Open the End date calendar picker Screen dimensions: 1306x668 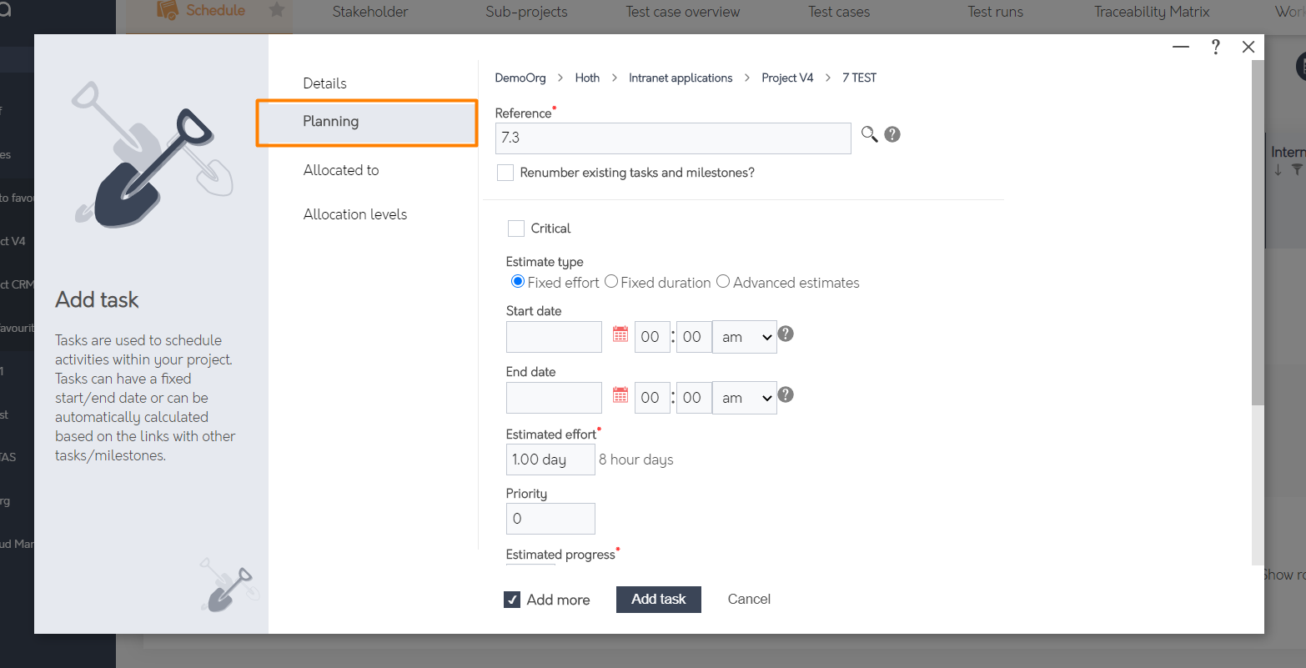pos(620,394)
